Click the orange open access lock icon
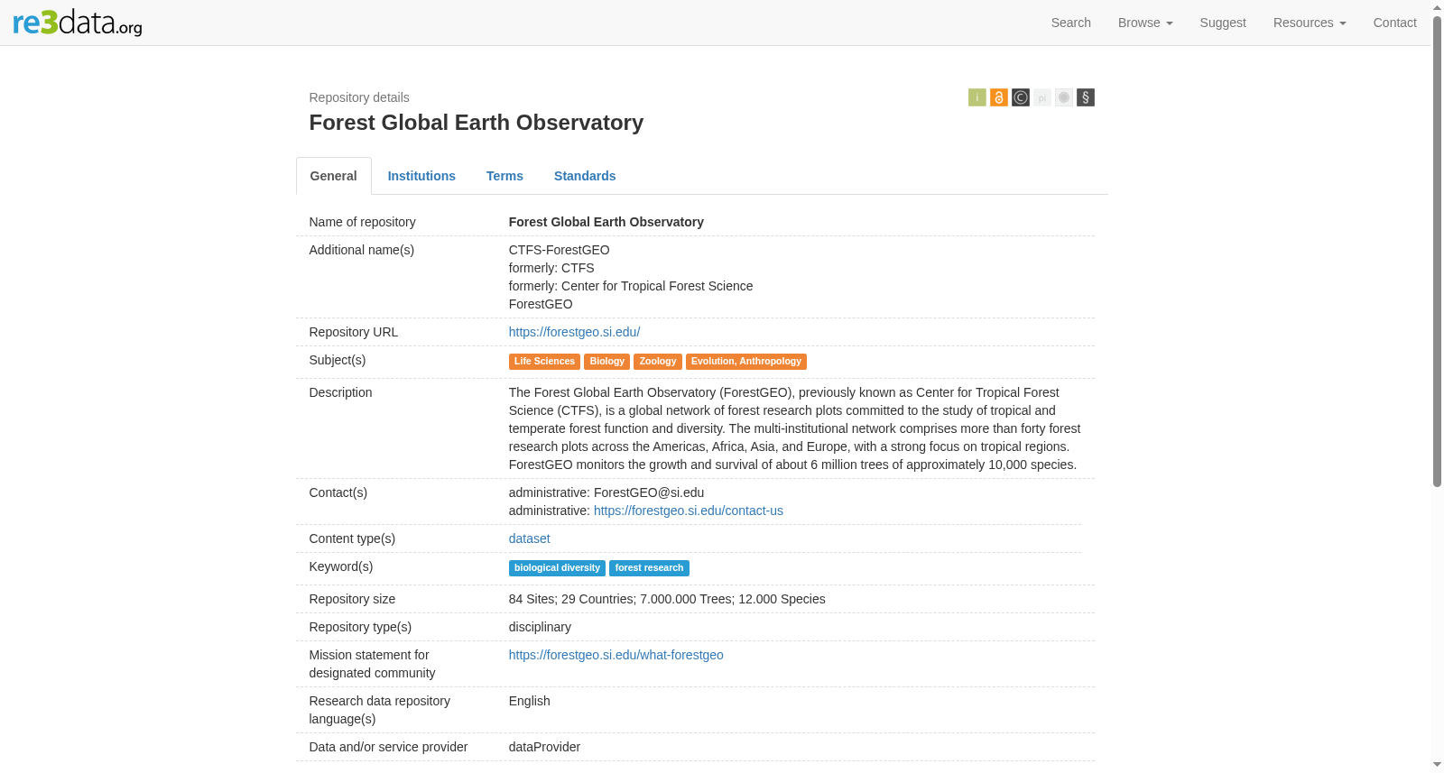This screenshot has width=1444, height=773. pos(998,97)
